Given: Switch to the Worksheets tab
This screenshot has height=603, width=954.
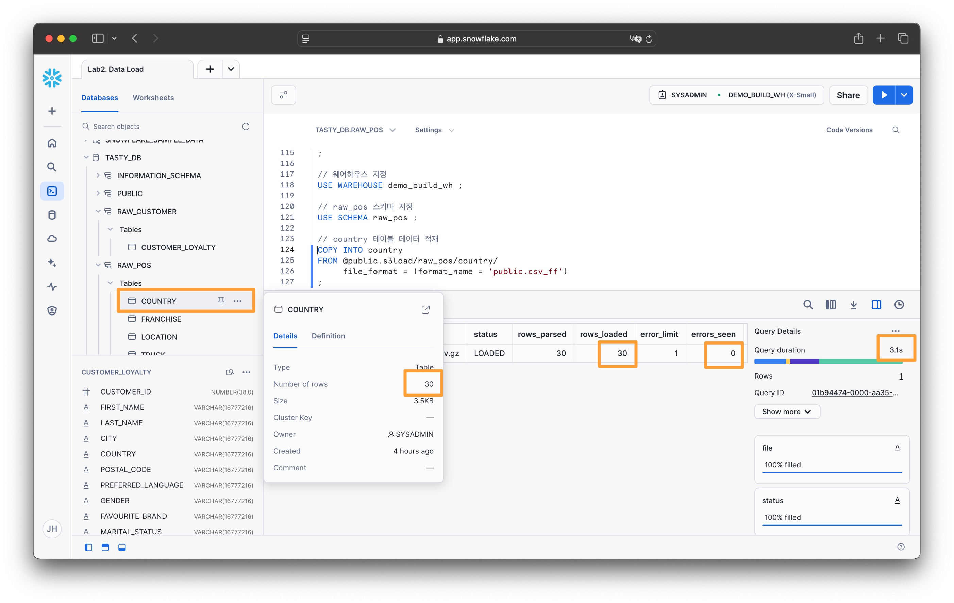Looking at the screenshot, I should [x=153, y=98].
